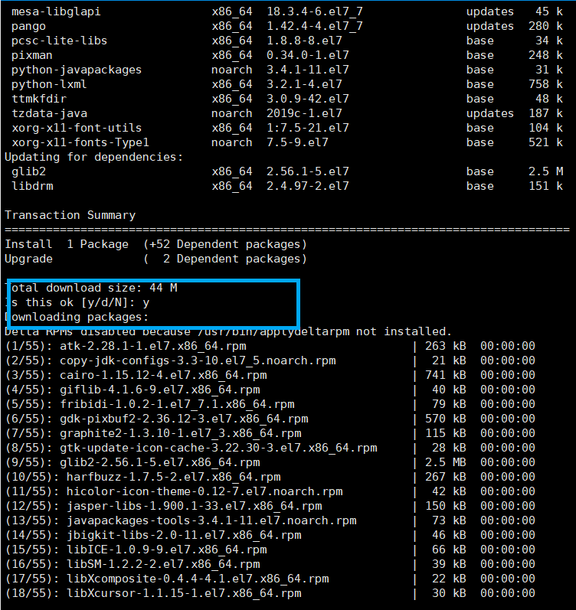The width and height of the screenshot is (576, 610).
Task: Click the 'Is this ok [y/d/N]: y' prompt
Action: click(x=77, y=302)
